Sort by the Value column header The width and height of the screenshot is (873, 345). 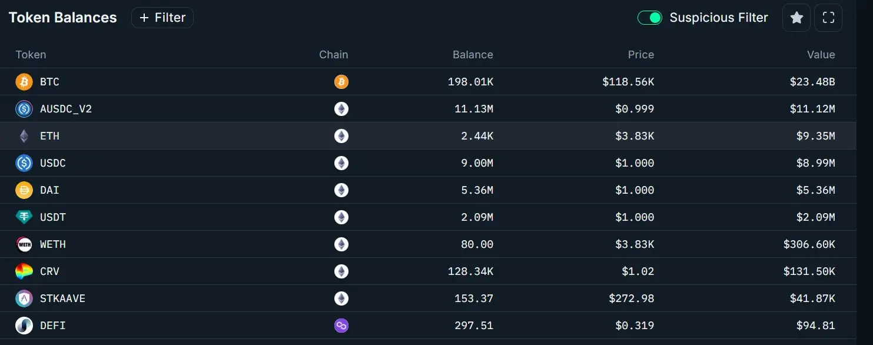click(821, 55)
